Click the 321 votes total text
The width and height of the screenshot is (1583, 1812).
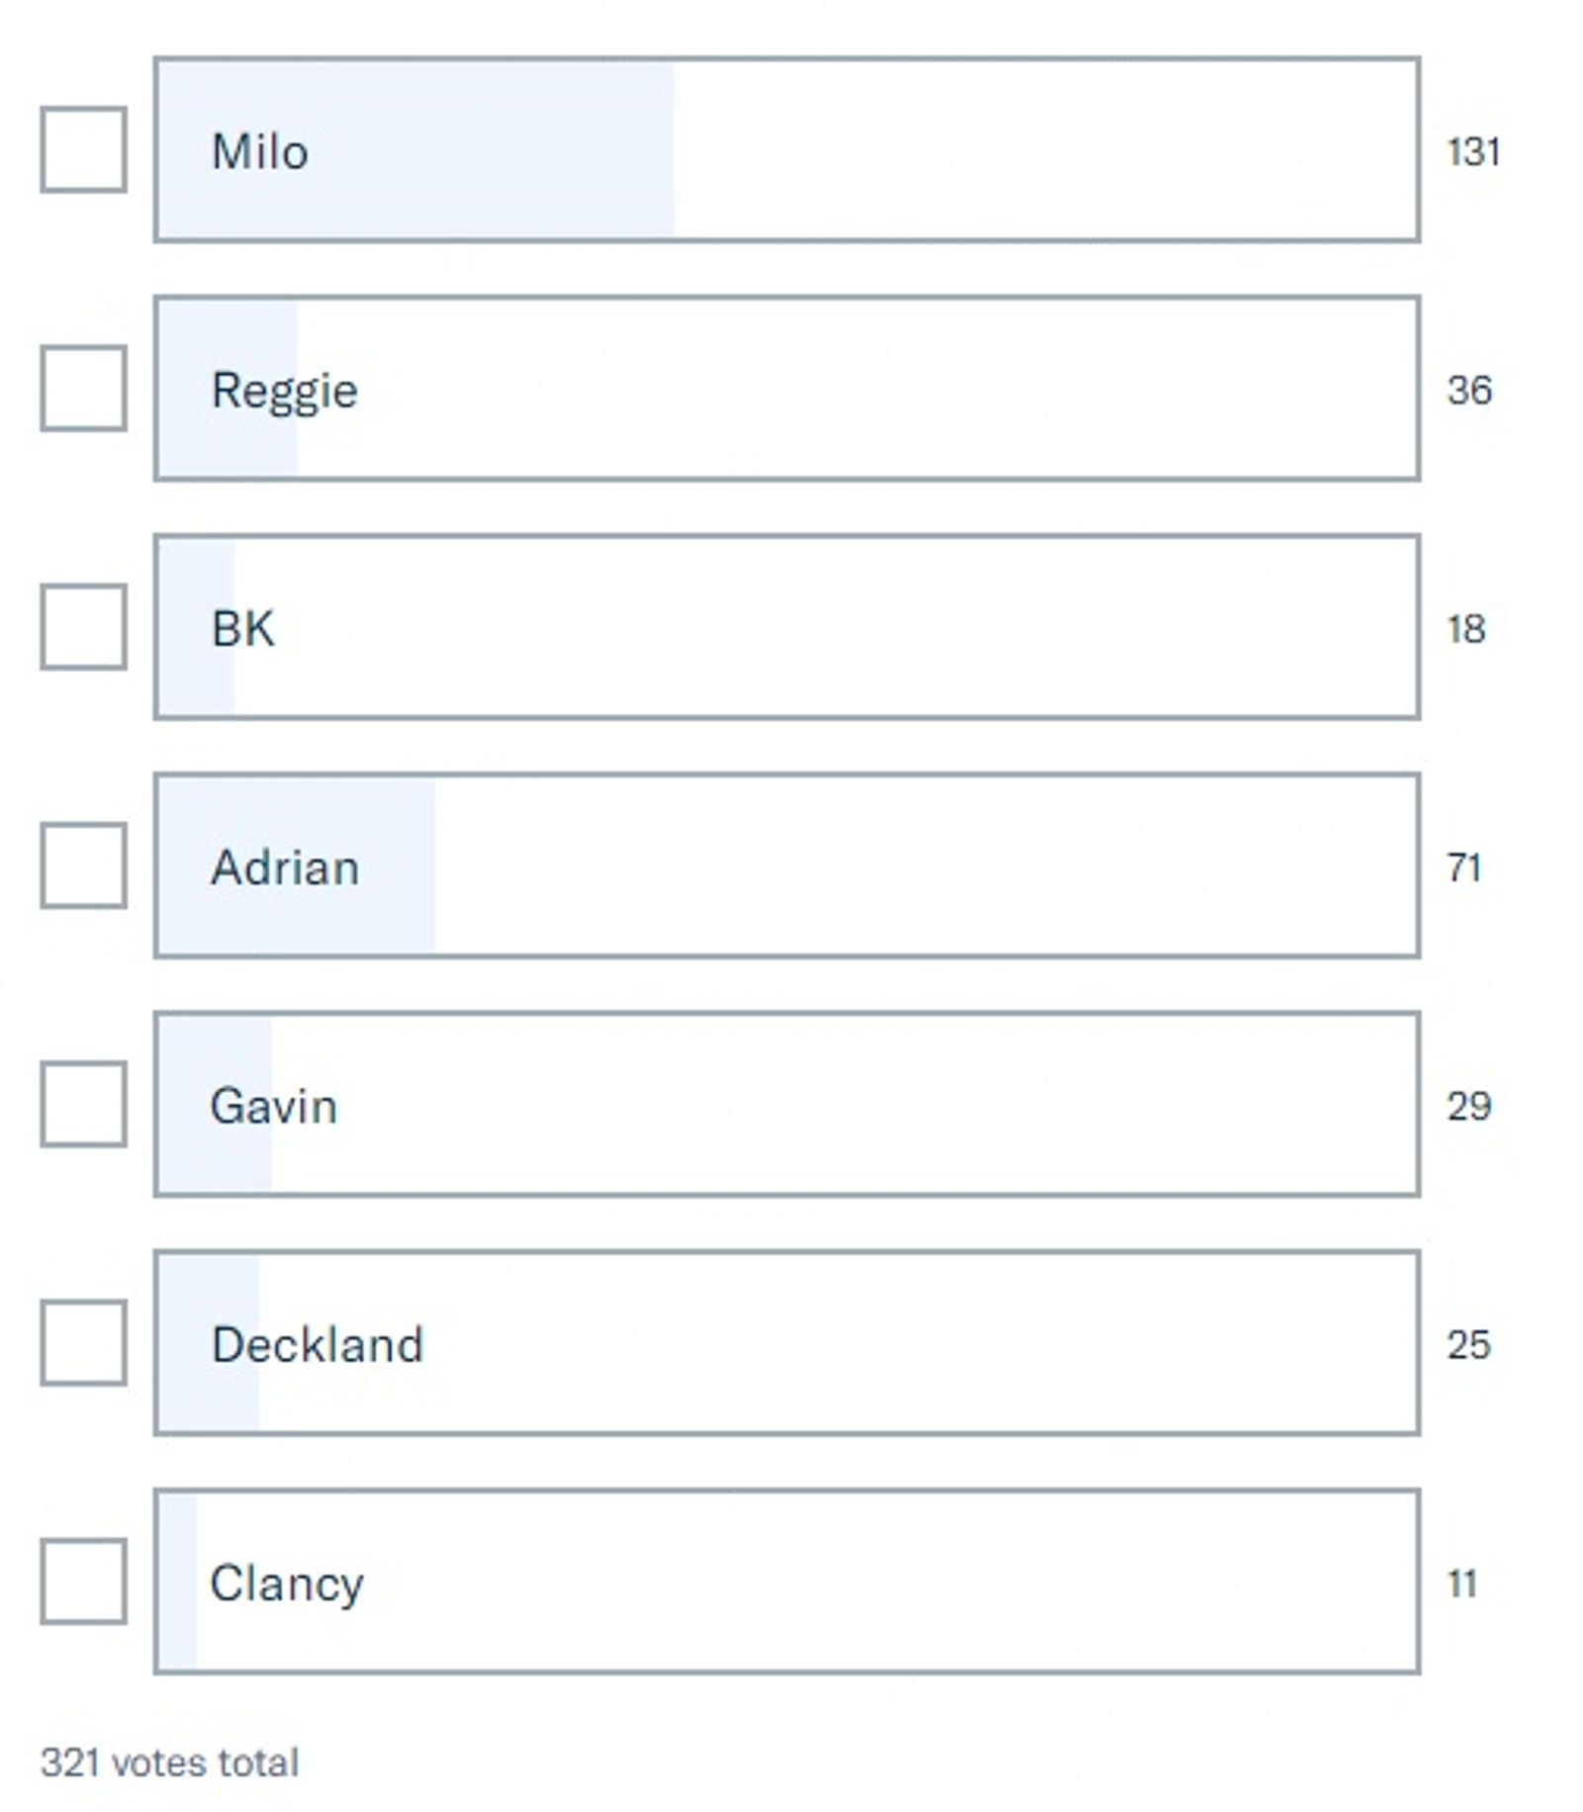[x=169, y=1763]
